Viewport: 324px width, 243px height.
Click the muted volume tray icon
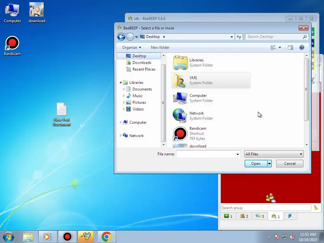click(292, 237)
